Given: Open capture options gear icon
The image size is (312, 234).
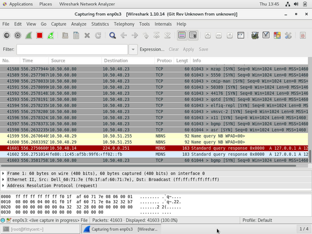Looking at the screenshot, I should point(18,35).
